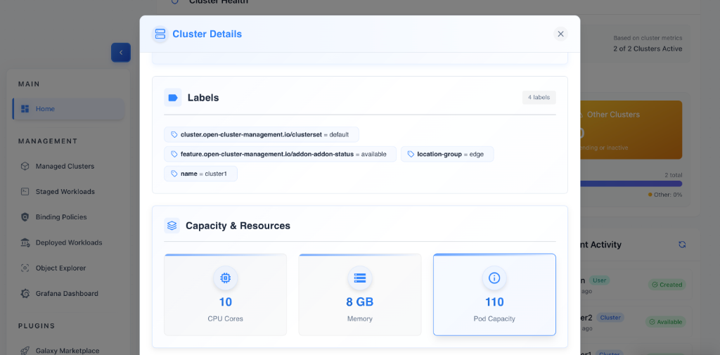Go to Managed Clusters page
The image size is (720, 355).
point(65,167)
